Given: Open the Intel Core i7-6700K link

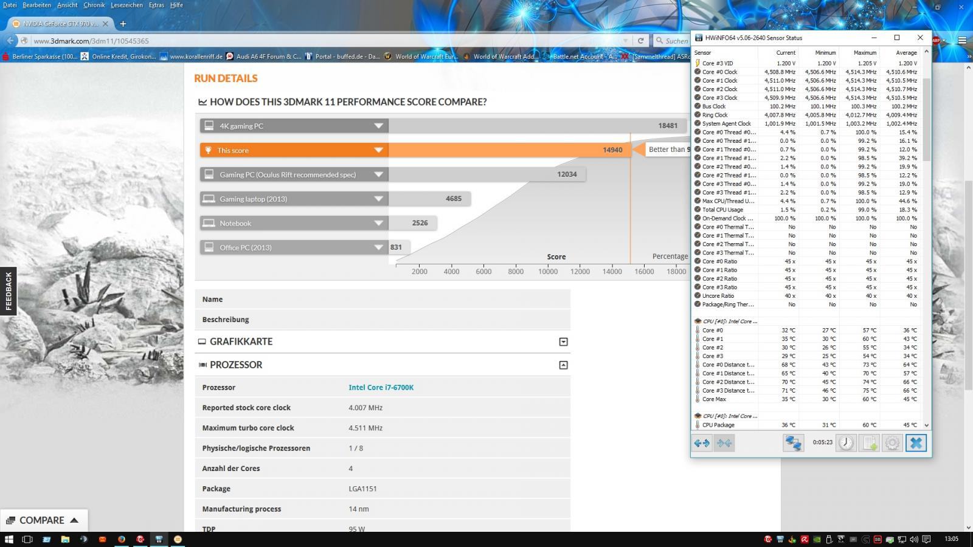Looking at the screenshot, I should point(381,387).
